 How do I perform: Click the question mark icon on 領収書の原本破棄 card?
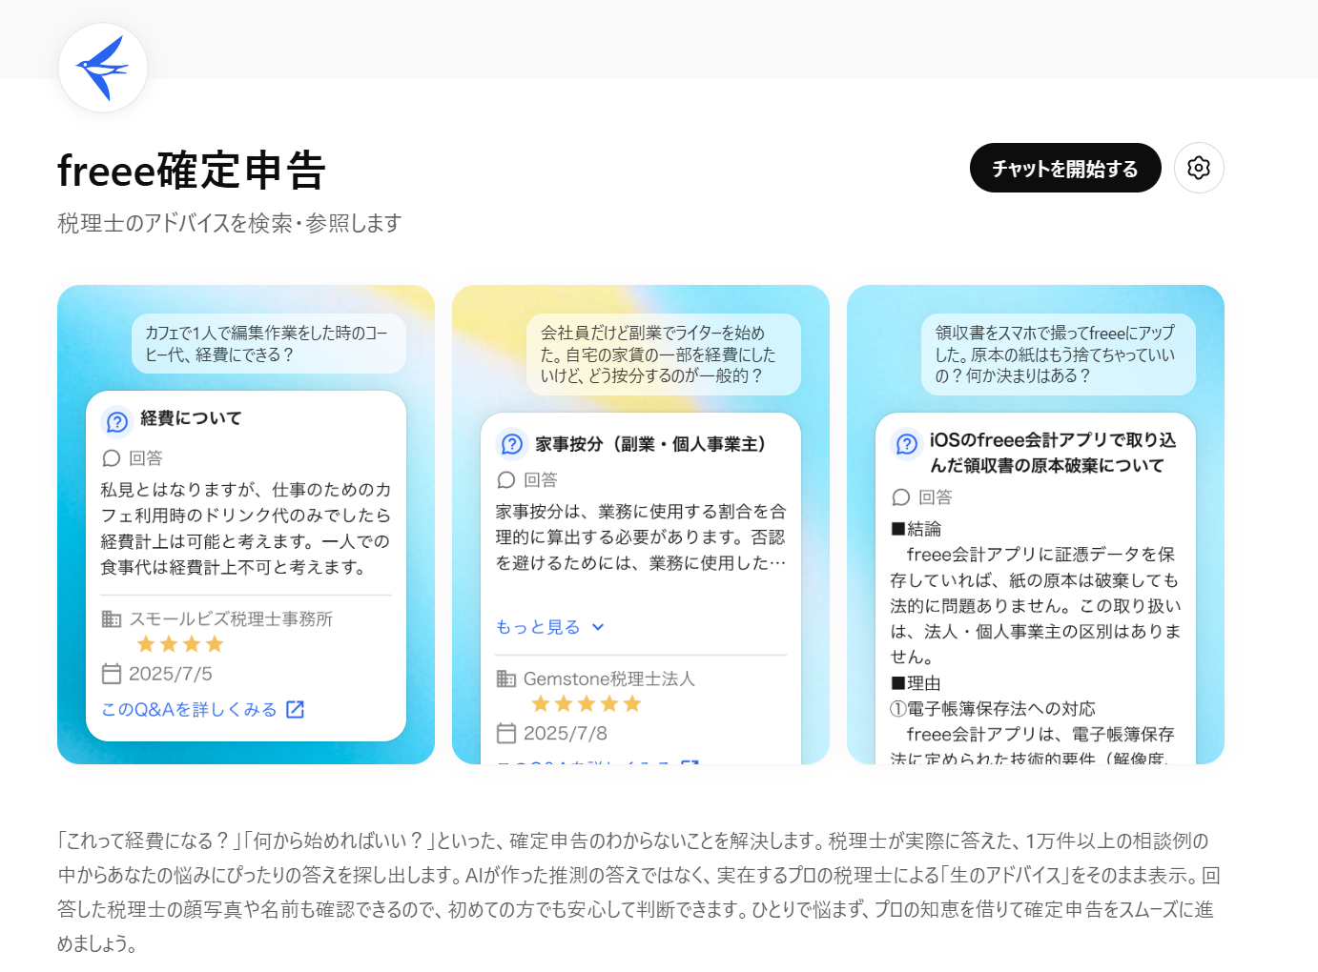[x=905, y=443]
